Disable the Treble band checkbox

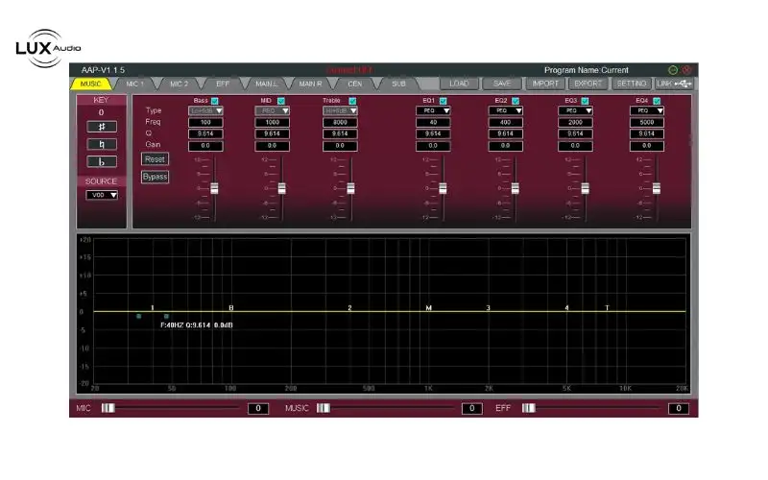pos(352,101)
